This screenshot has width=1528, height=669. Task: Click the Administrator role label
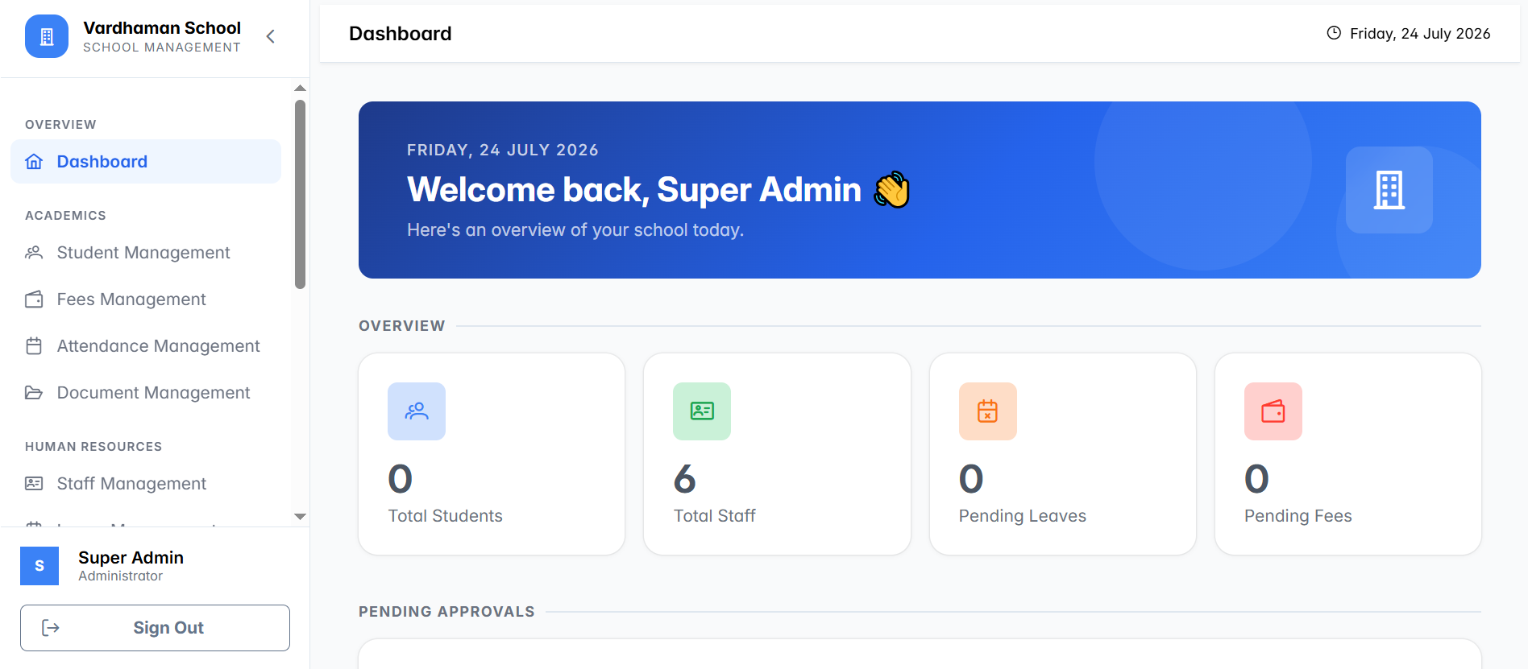pos(120,576)
